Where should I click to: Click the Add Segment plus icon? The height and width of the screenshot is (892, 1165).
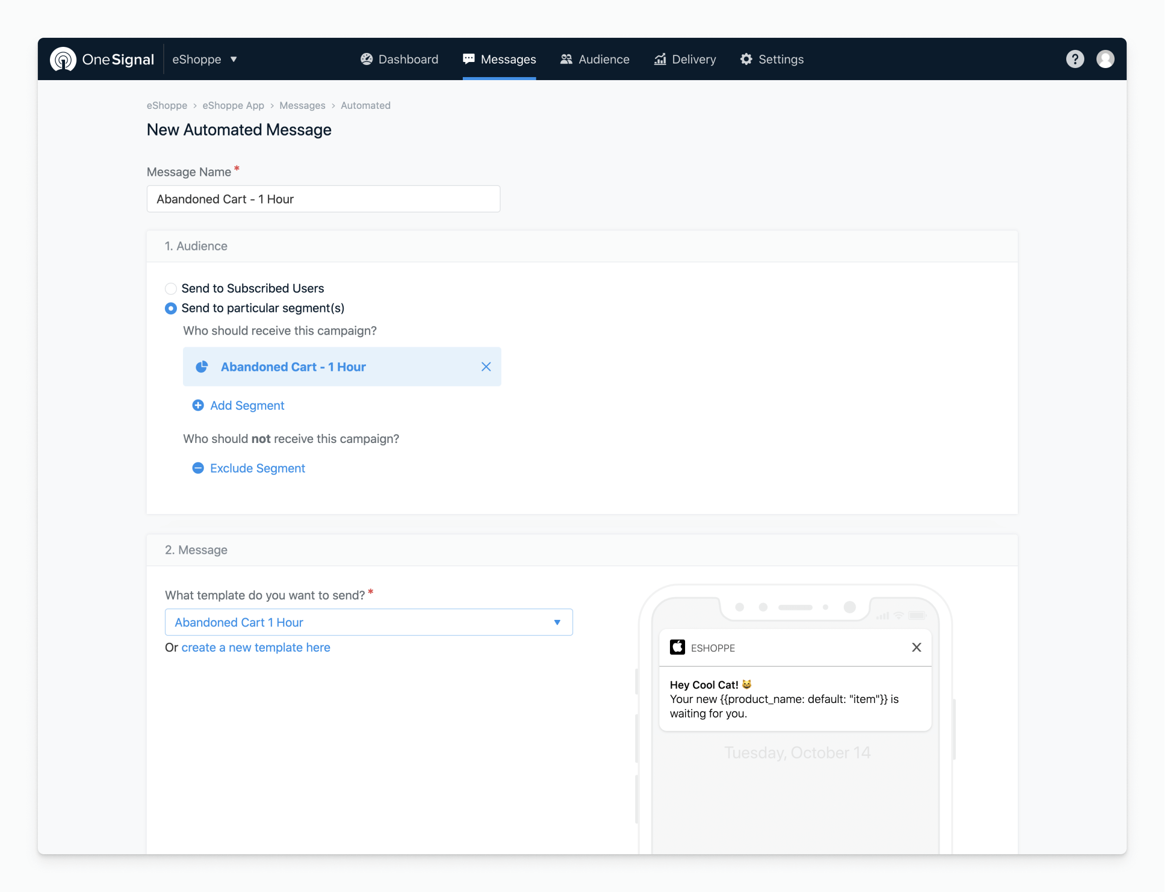198,405
